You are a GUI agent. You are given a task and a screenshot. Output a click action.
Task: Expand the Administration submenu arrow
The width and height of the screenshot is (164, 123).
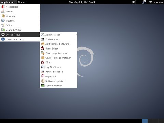pos(76,35)
